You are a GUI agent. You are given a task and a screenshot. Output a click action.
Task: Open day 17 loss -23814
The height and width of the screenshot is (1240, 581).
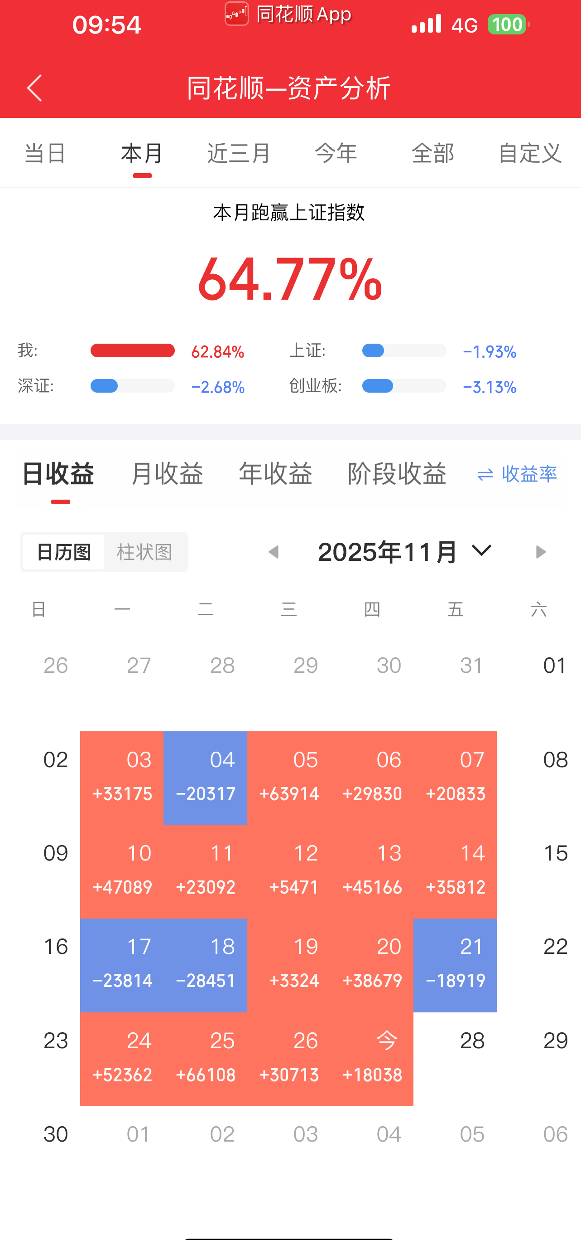point(122,965)
